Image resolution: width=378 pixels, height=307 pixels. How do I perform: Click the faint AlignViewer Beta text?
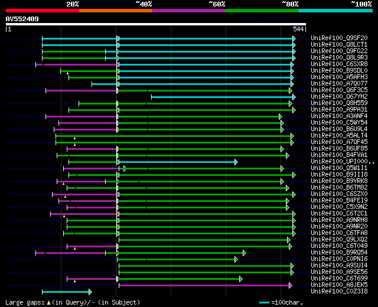(271, 20)
